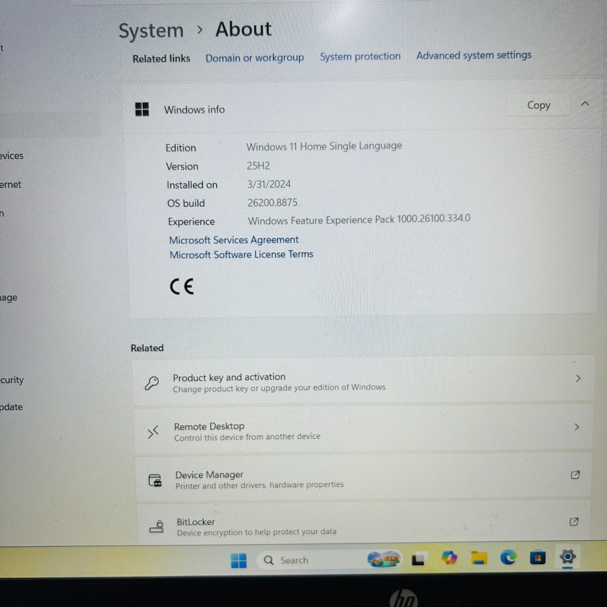Open File Explorer from the taskbar
The width and height of the screenshot is (607, 607).
click(x=479, y=558)
